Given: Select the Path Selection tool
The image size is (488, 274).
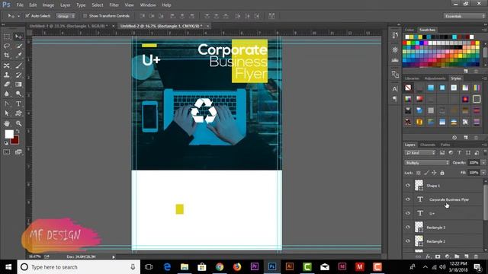Looking at the screenshot, I should pos(7,113).
